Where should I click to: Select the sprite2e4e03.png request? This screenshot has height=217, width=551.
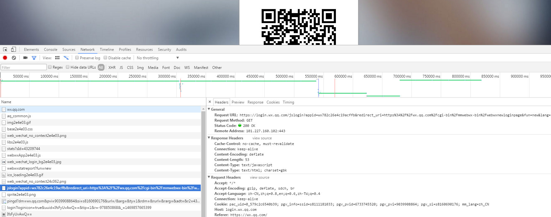point(101,195)
